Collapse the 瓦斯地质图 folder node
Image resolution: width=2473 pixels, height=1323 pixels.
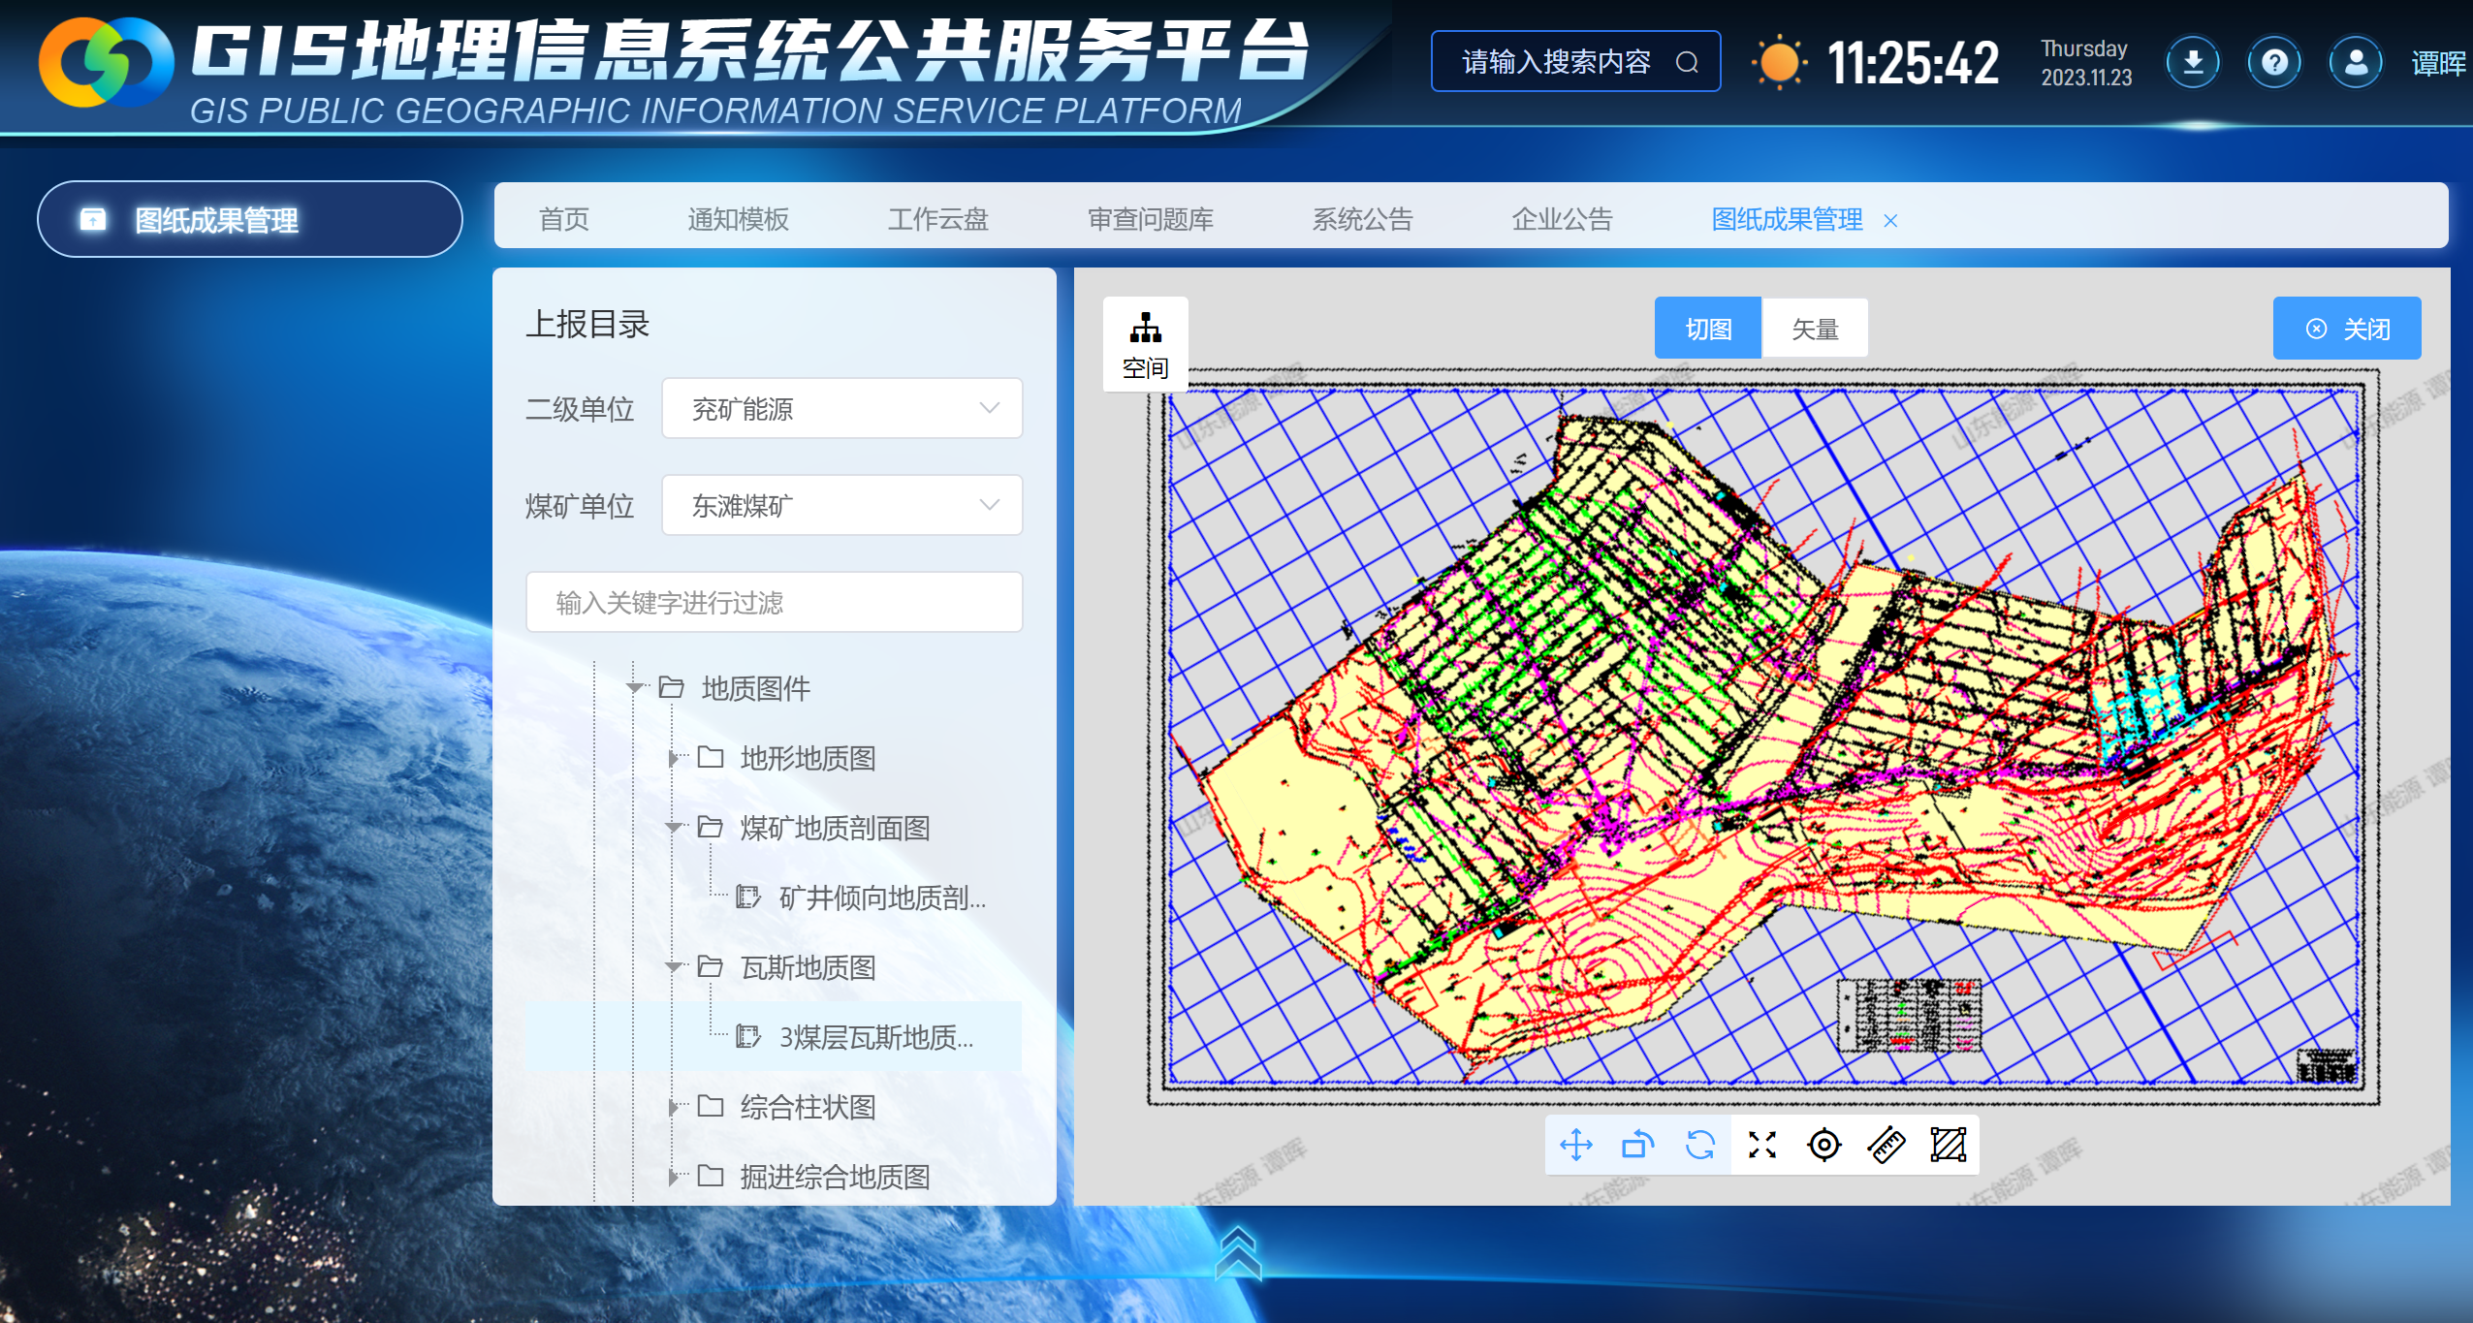coord(673,966)
